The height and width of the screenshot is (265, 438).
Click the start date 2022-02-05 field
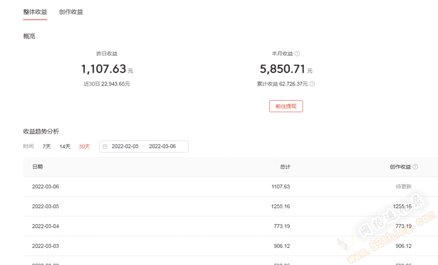click(125, 146)
